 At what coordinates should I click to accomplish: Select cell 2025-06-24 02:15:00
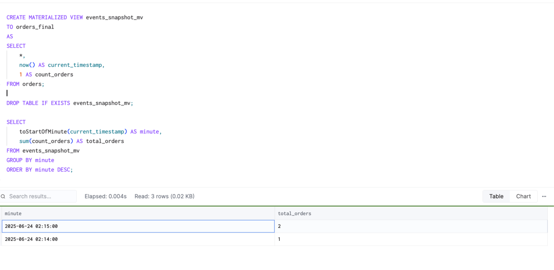point(138,226)
